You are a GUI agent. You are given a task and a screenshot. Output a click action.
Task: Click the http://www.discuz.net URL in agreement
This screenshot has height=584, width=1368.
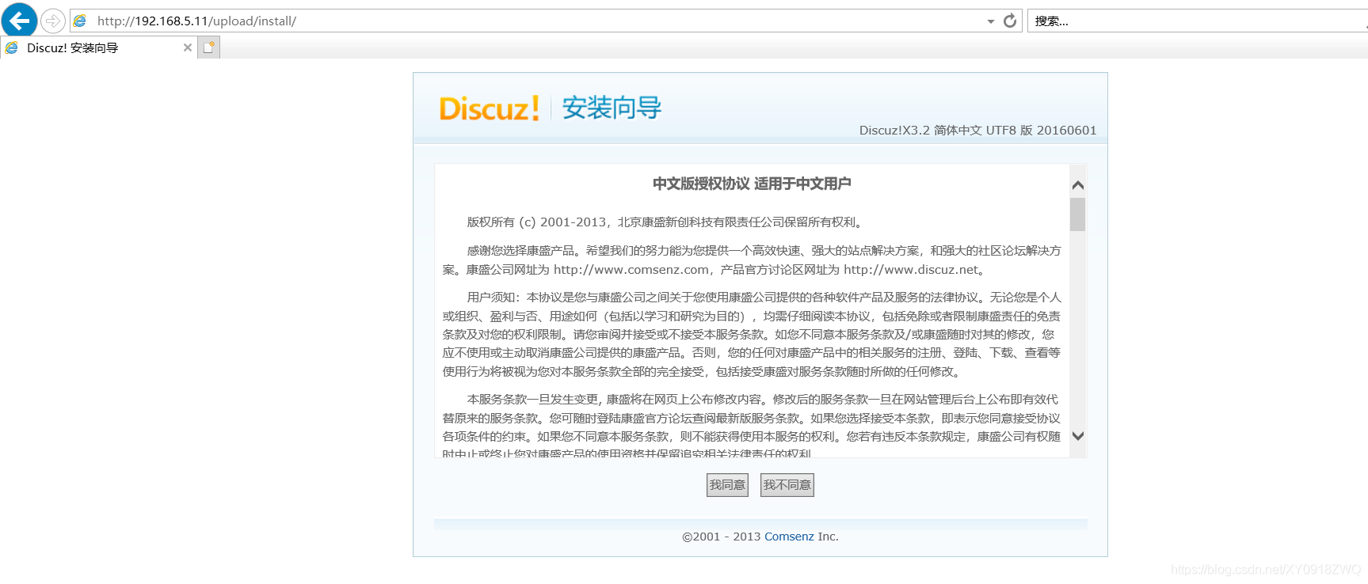[912, 270]
